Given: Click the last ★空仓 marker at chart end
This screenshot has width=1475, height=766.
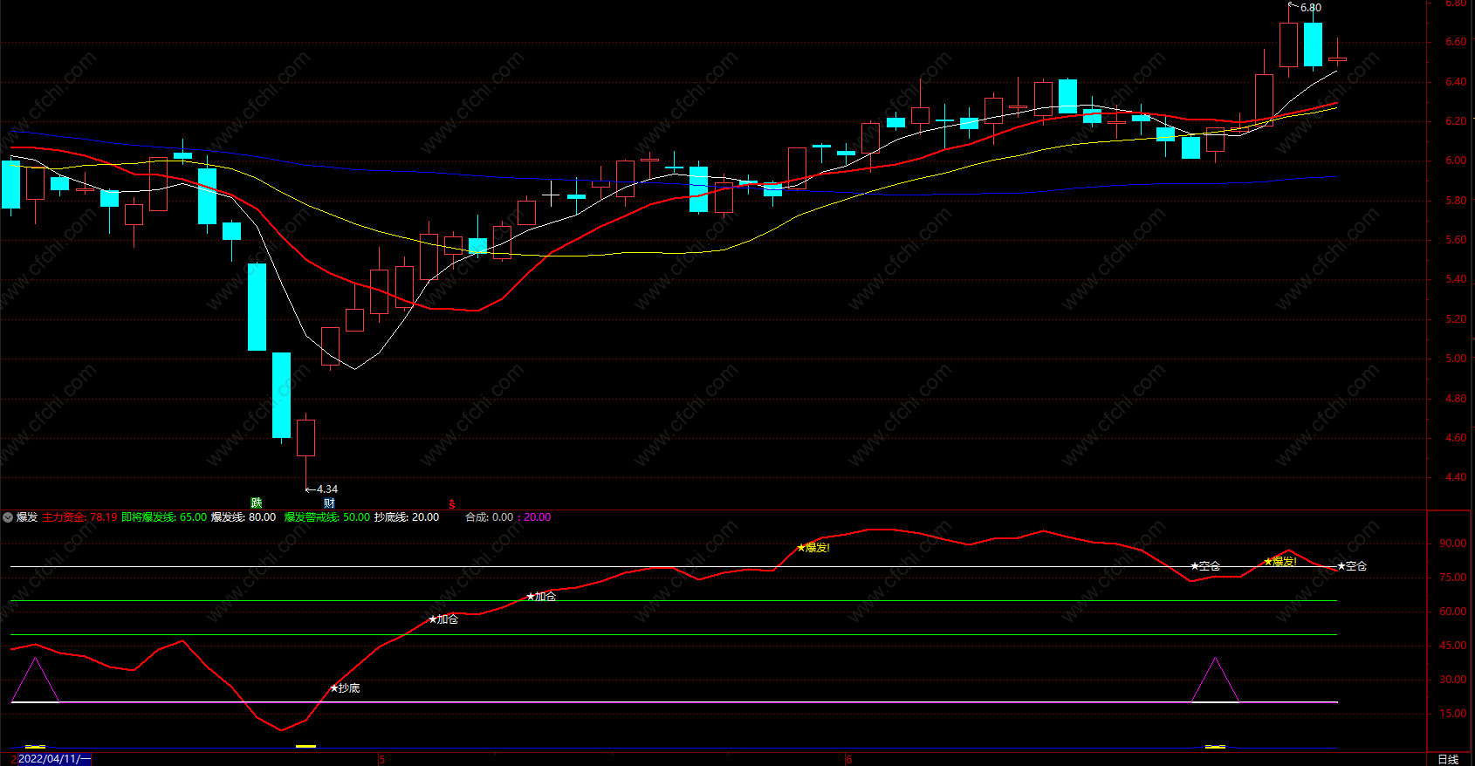Looking at the screenshot, I should point(1352,566).
